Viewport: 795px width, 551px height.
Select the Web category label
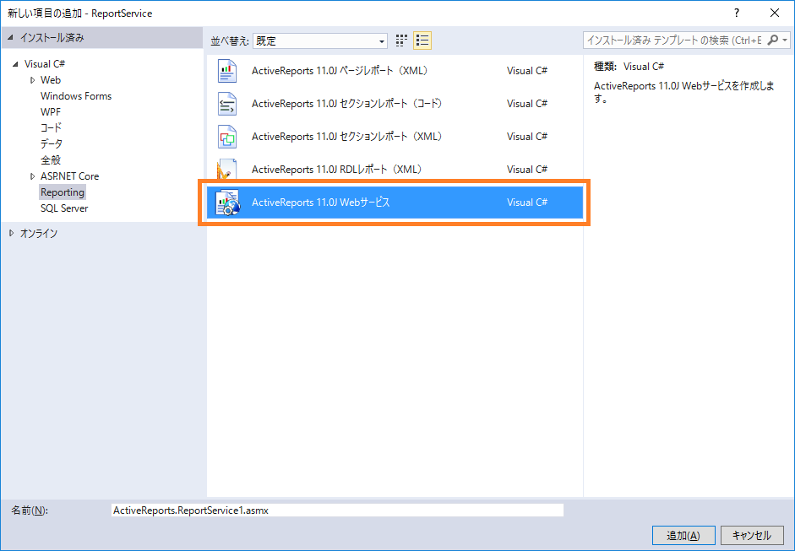coord(51,80)
